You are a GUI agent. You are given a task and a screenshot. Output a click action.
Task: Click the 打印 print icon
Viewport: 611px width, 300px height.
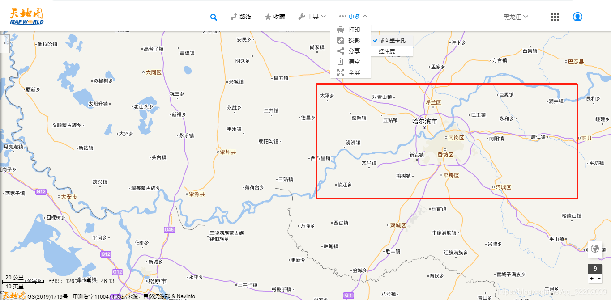[341, 30]
